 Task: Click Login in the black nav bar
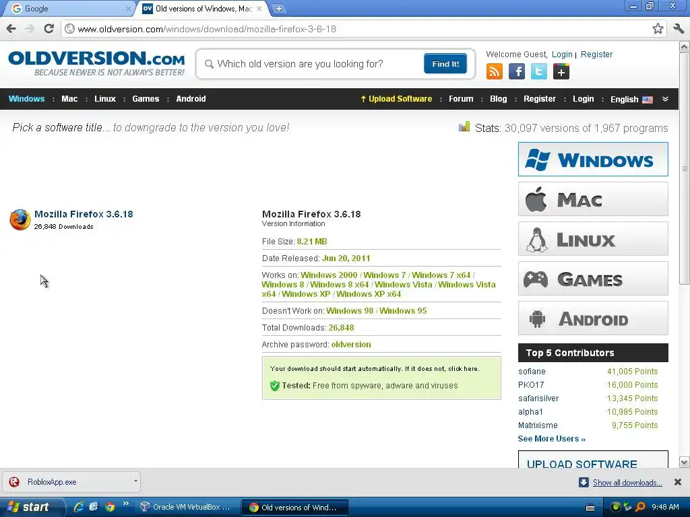[583, 99]
